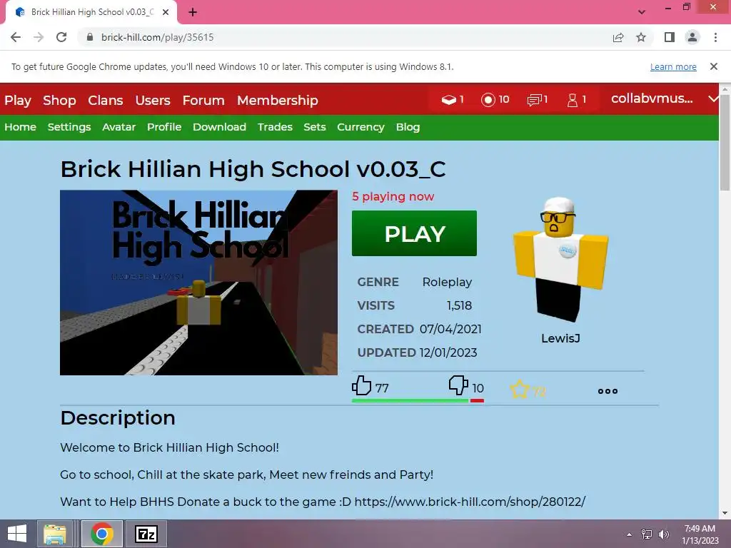The image size is (731, 548).
Task: Open a new browser tab with plus
Action: click(x=193, y=13)
